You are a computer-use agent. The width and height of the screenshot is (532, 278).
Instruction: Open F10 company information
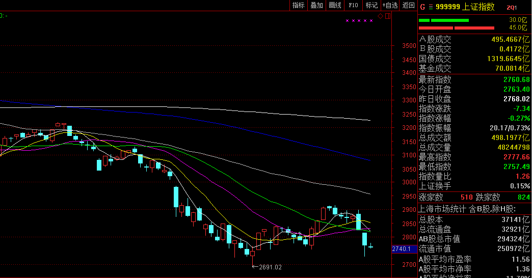353,6
